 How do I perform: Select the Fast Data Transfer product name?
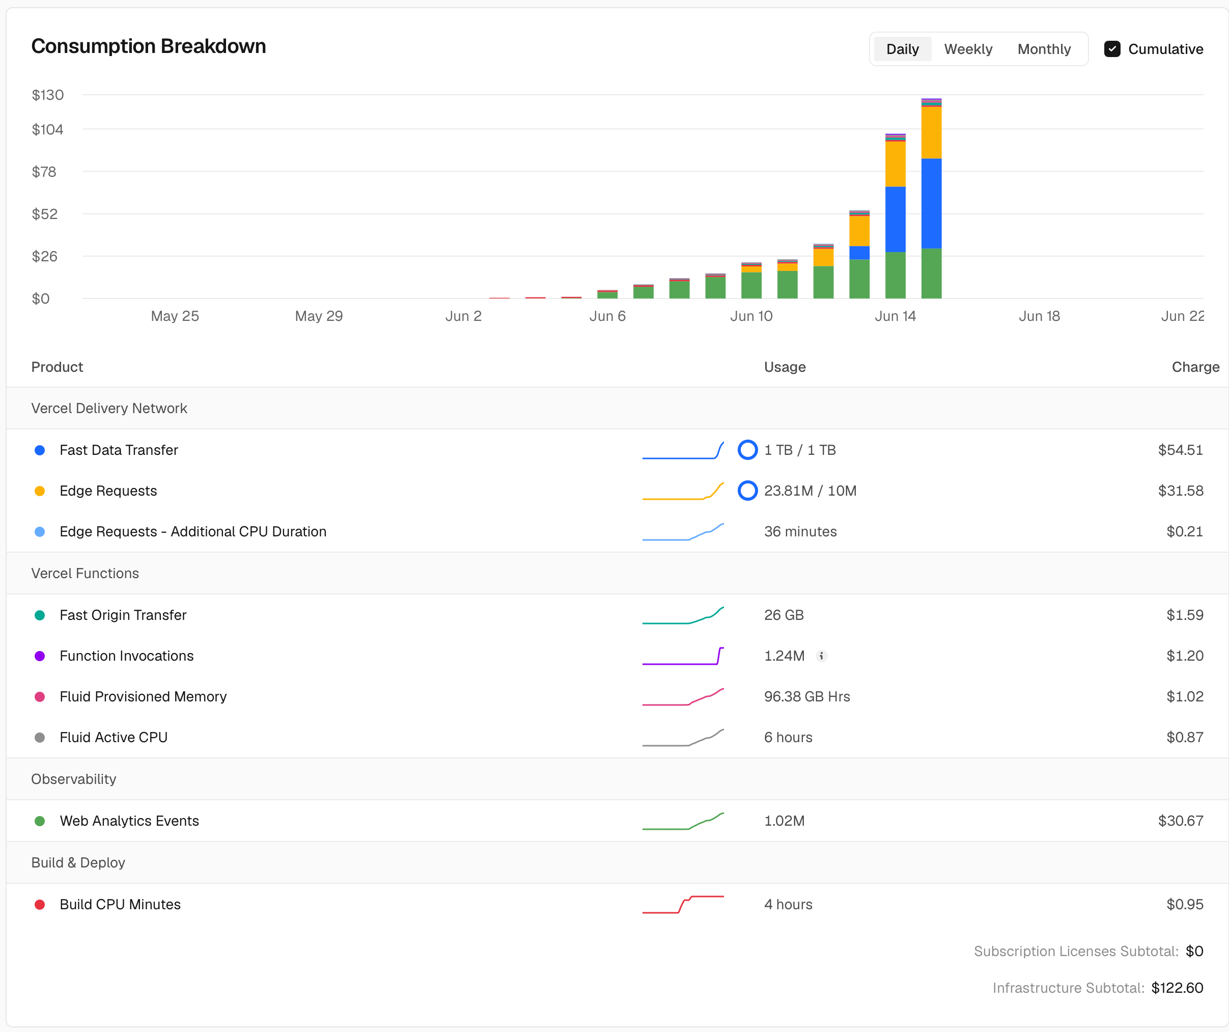coord(119,450)
